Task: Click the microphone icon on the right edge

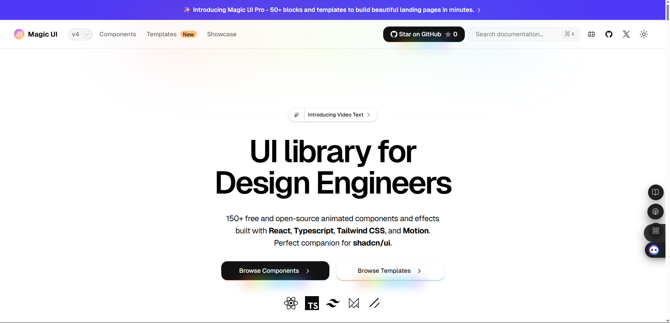Action: tap(656, 211)
